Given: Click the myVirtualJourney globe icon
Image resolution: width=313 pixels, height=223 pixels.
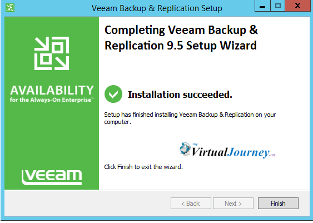Looking at the screenshot, I should 185,148.
